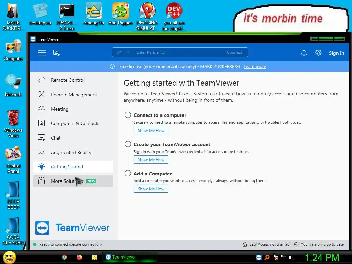This screenshot has width=352, height=264.
Task: Click Show Me How under Create account
Action: point(151,159)
